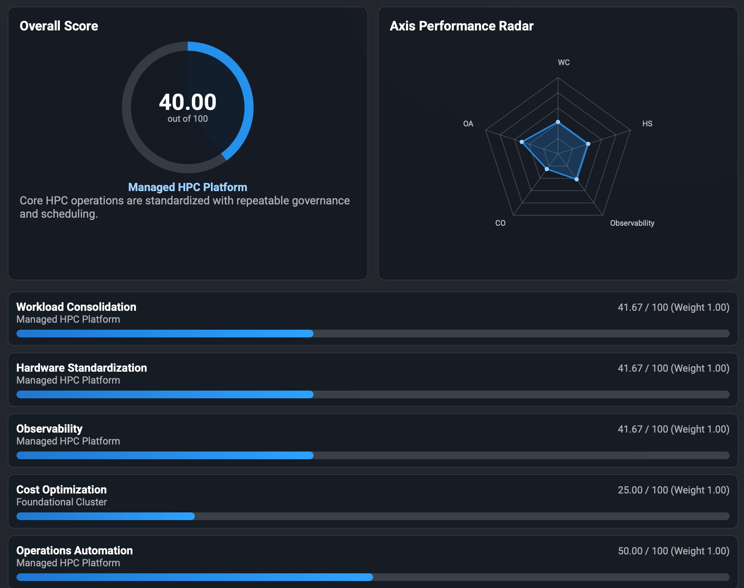This screenshot has width=744, height=588.
Task: Click the Managed HPC Platform blue heading
Action: coord(187,187)
